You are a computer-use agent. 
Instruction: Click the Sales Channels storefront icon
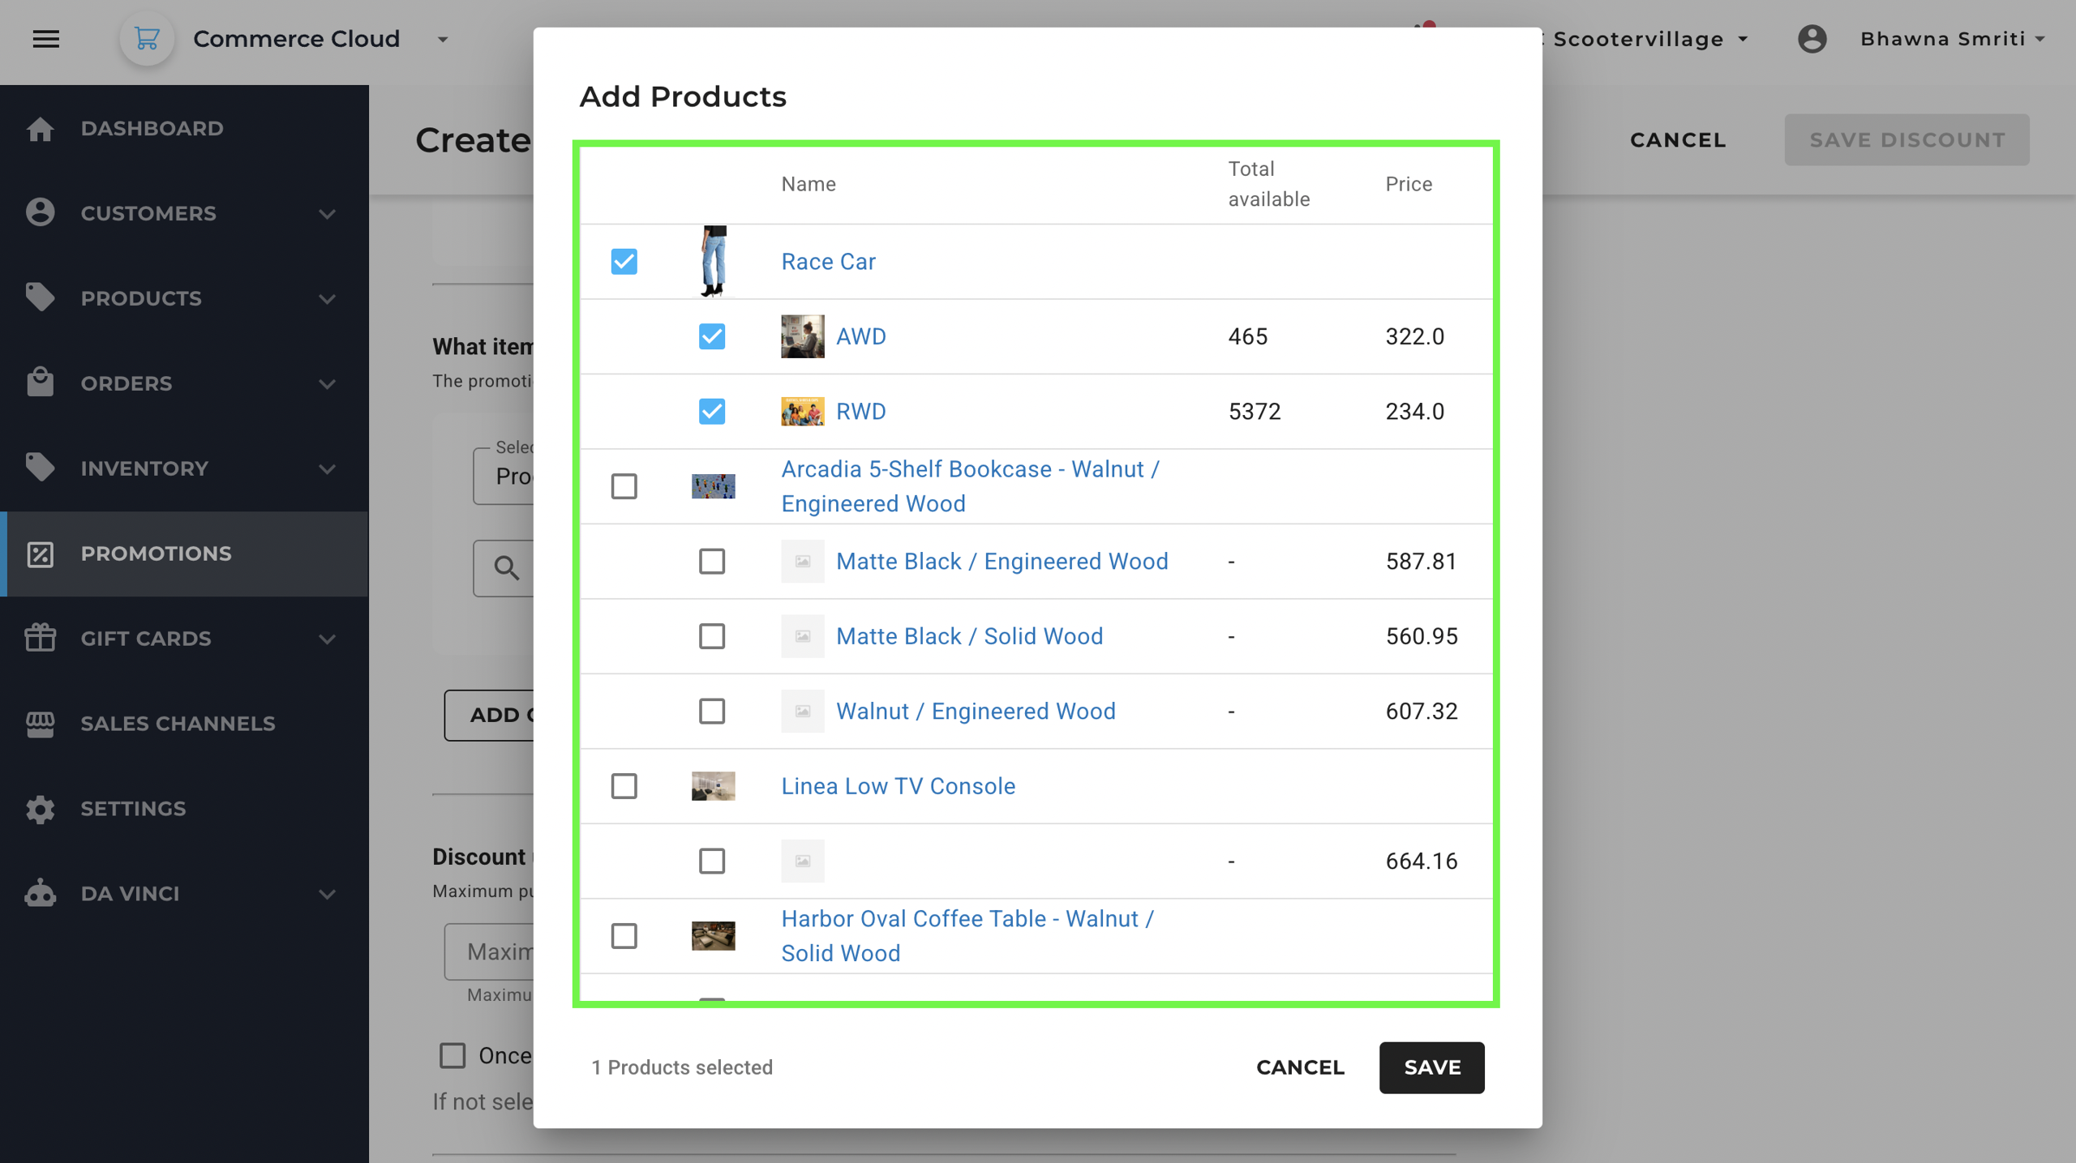40,724
